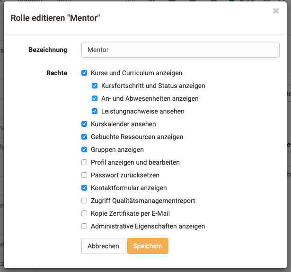Screen dimensions: 291x272
Task: Disable Kursfortschritt und Status anzeigen
Action: [95, 86]
